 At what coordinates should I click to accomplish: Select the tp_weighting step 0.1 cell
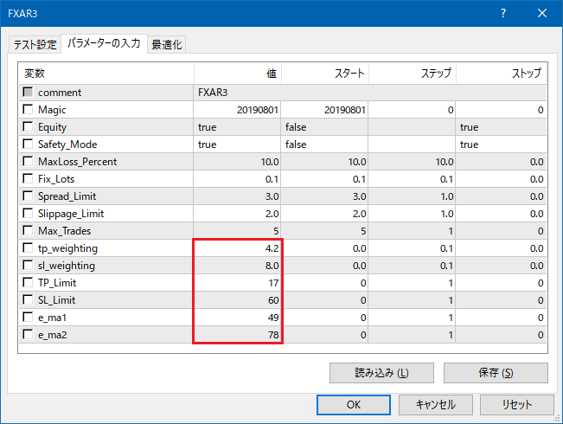[412, 248]
